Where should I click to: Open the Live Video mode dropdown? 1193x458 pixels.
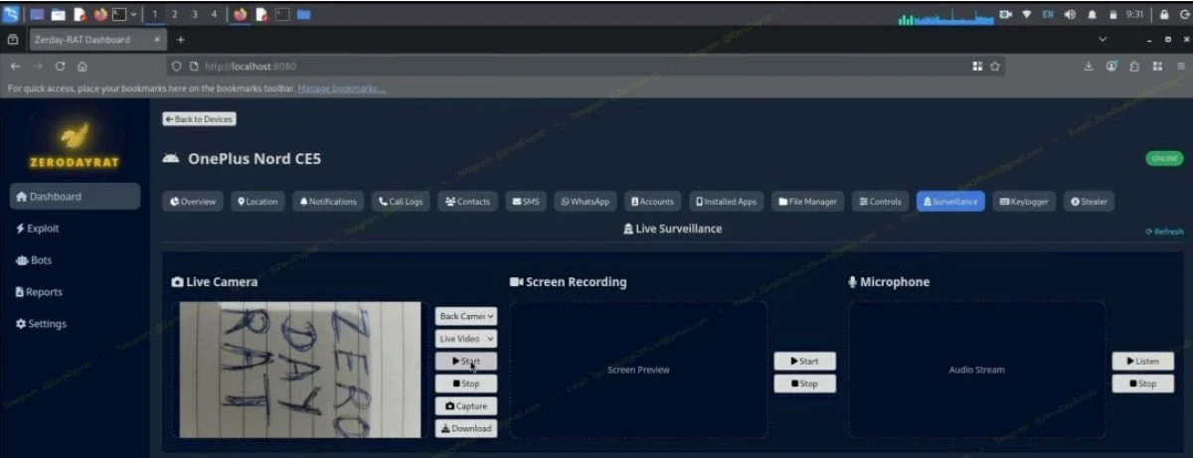tap(465, 339)
